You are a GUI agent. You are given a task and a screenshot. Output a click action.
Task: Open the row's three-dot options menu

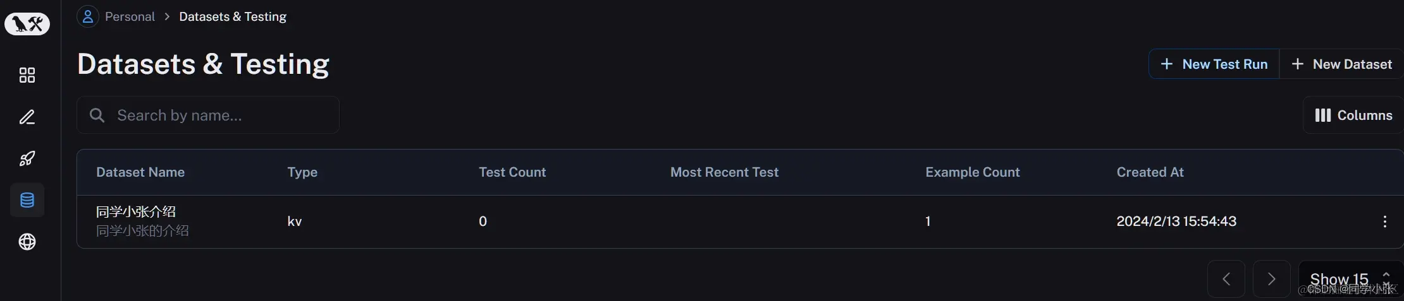point(1384,221)
